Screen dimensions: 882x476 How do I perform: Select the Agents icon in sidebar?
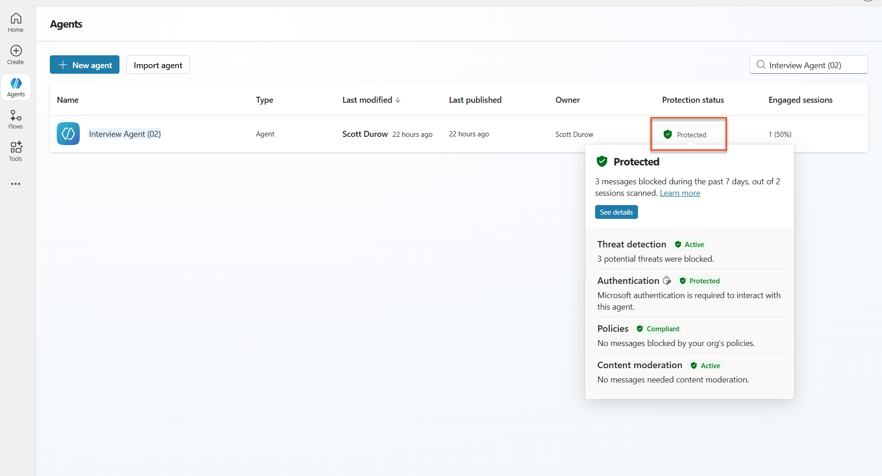click(16, 87)
